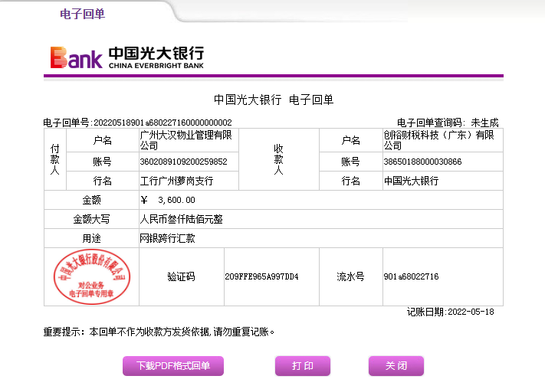The width and height of the screenshot is (545, 389).
Task: Click the 下载PDF格式回单 button
Action: click(173, 366)
